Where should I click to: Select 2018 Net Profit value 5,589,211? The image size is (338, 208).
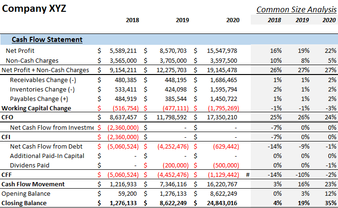123,51
